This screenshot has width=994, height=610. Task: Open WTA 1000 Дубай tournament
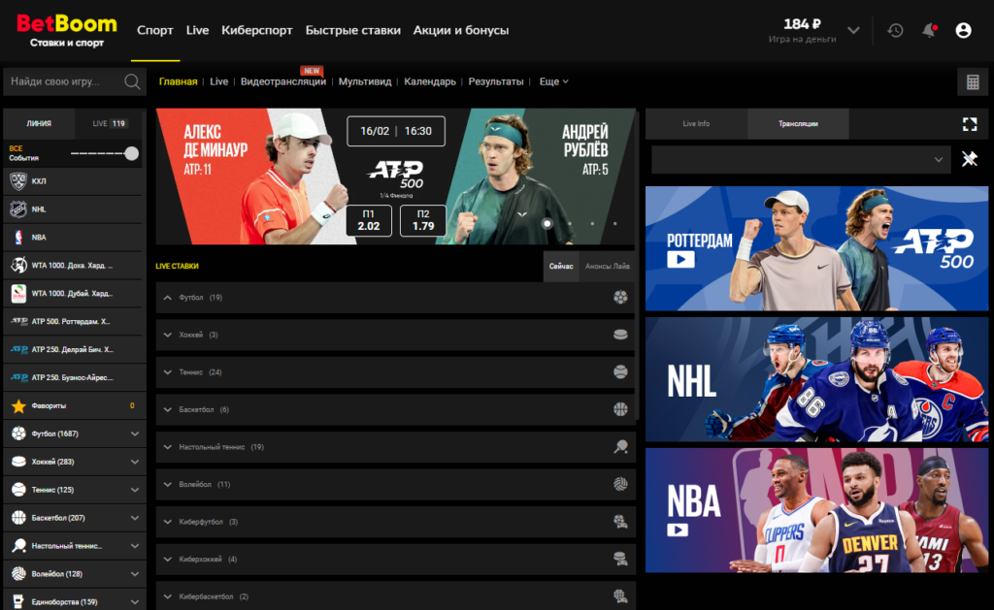(74, 293)
